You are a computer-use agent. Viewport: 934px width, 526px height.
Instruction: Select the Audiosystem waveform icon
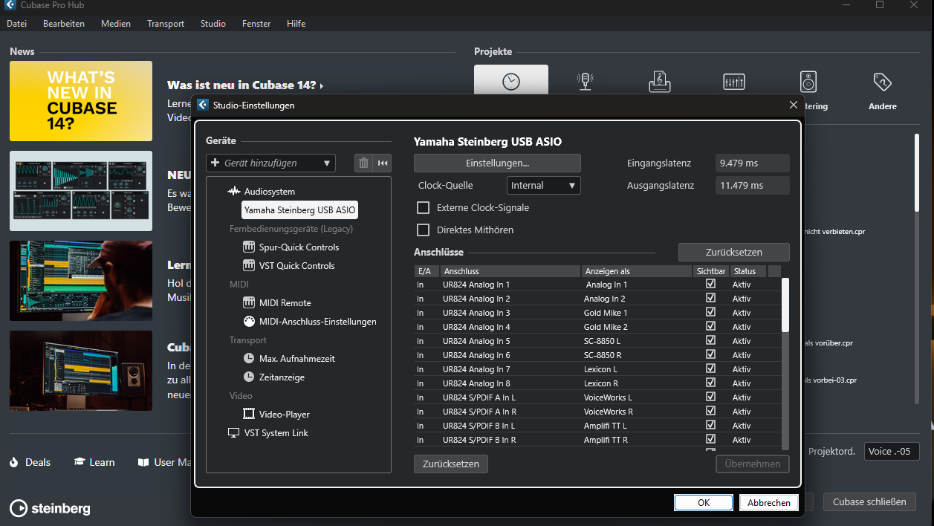tap(234, 192)
